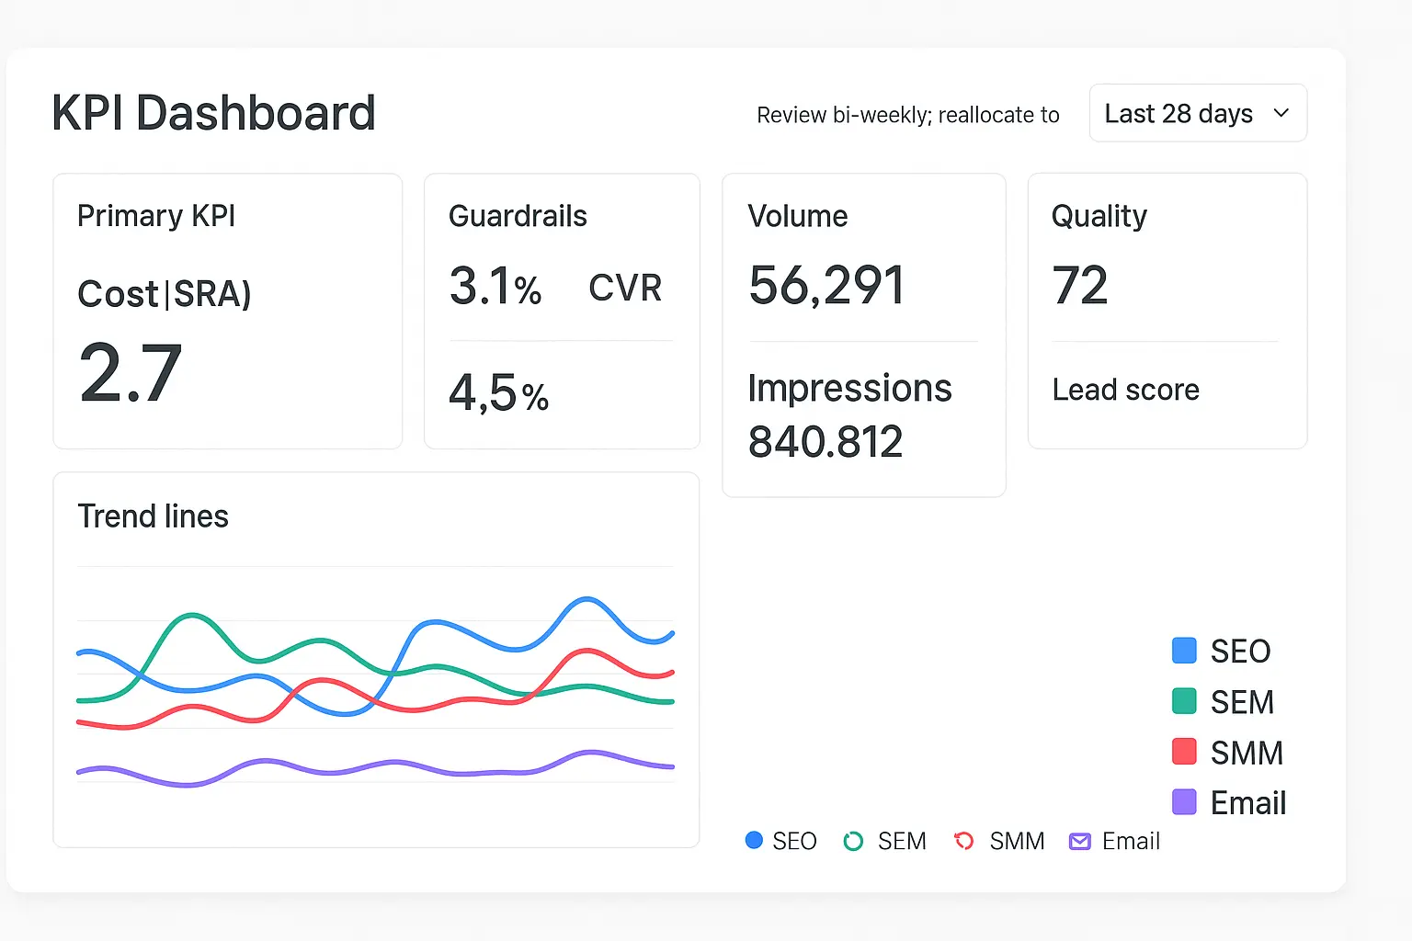Image resolution: width=1412 pixels, height=941 pixels.
Task: Select the purple Email square in side legend
Action: (x=1183, y=801)
